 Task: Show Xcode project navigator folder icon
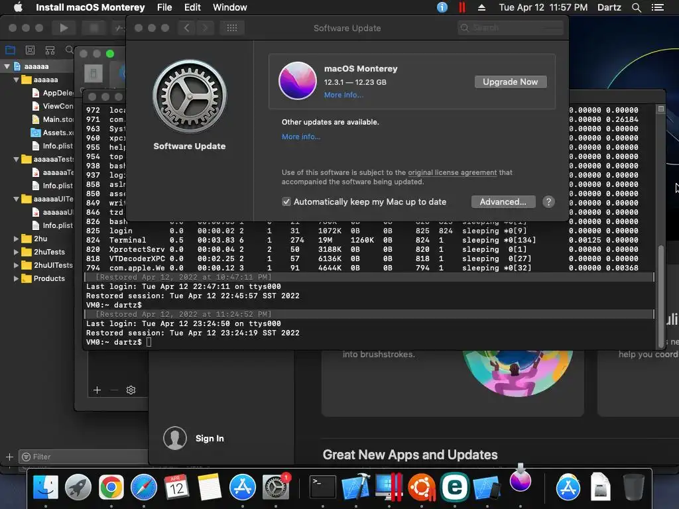pyautogui.click(x=10, y=50)
